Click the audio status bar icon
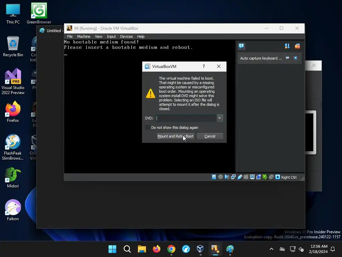Viewport: 342px width, 257px height. tap(227, 177)
